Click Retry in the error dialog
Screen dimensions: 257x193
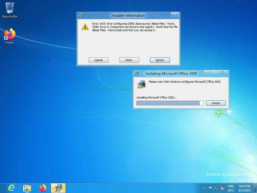pyautogui.click(x=129, y=60)
